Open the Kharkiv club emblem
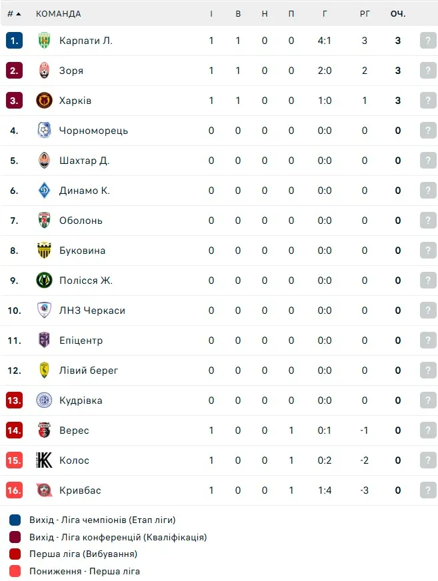438x581 pixels. tap(44, 101)
